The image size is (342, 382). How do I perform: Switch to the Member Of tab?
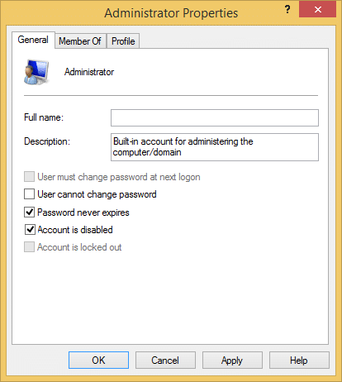point(80,41)
